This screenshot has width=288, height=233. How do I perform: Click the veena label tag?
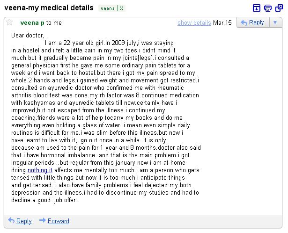108,8
